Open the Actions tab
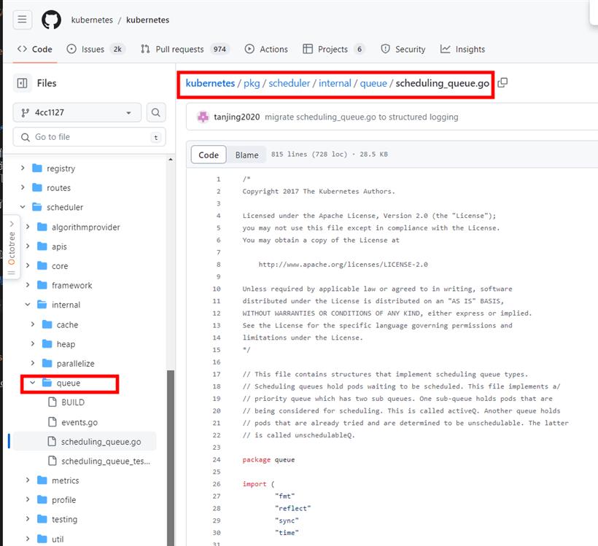Image resolution: width=598 pixels, height=546 pixels. [x=266, y=49]
